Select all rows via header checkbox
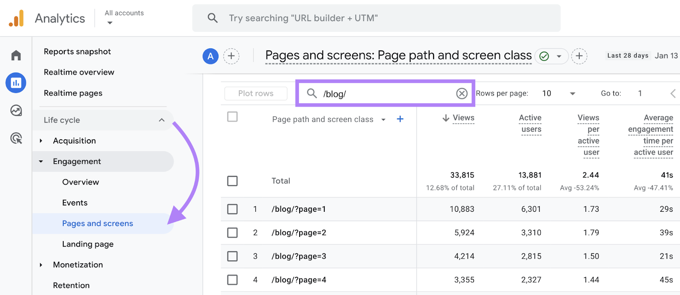680x295 pixels. click(x=232, y=117)
